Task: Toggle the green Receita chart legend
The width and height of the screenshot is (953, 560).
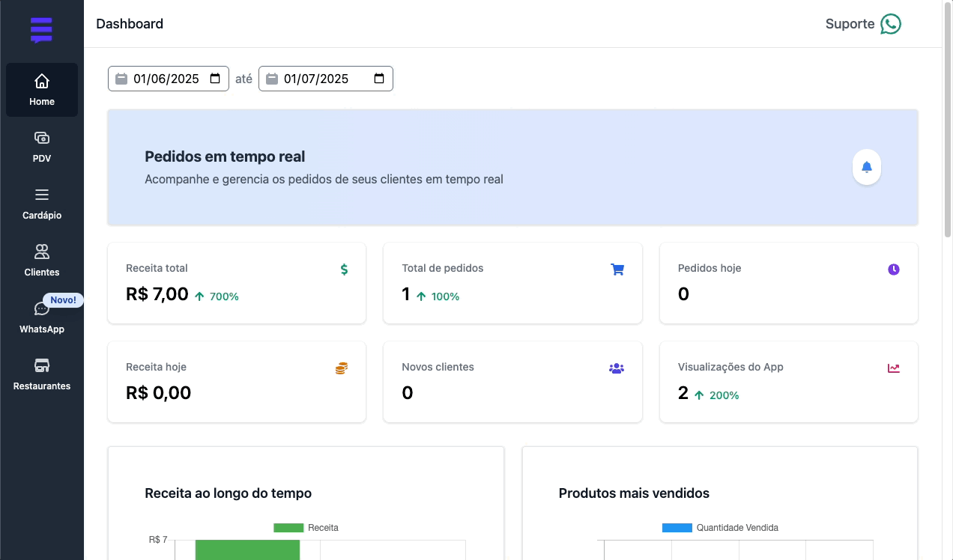Action: (288, 528)
